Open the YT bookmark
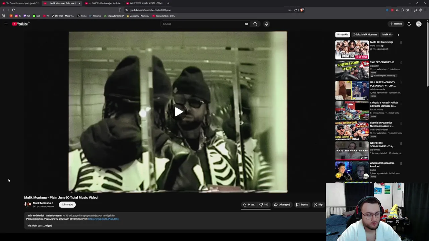The height and width of the screenshot is (241, 429). tap(46, 16)
